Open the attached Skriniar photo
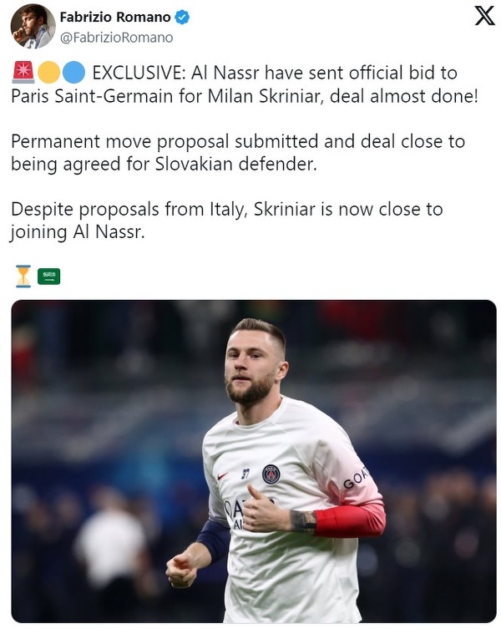This screenshot has height=629, width=501. [x=254, y=461]
